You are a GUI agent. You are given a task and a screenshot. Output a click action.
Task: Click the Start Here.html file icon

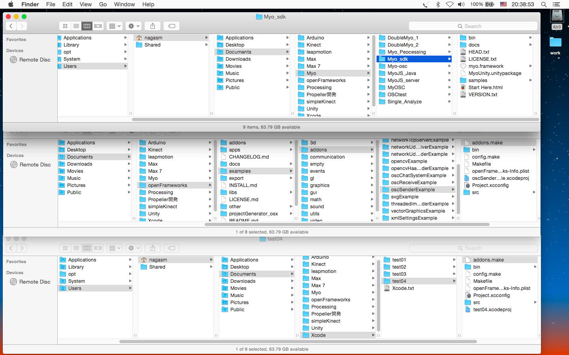463,88
